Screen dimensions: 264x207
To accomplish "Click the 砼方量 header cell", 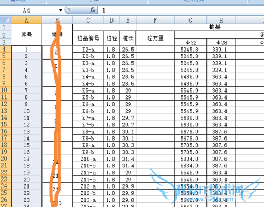I will pyautogui.click(x=155, y=38).
